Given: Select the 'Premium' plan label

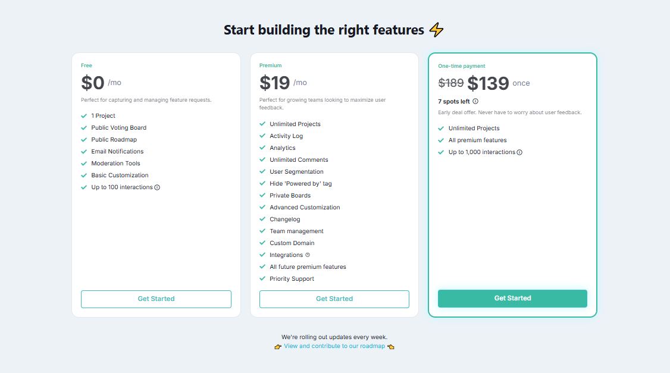Looking at the screenshot, I should [270, 65].
